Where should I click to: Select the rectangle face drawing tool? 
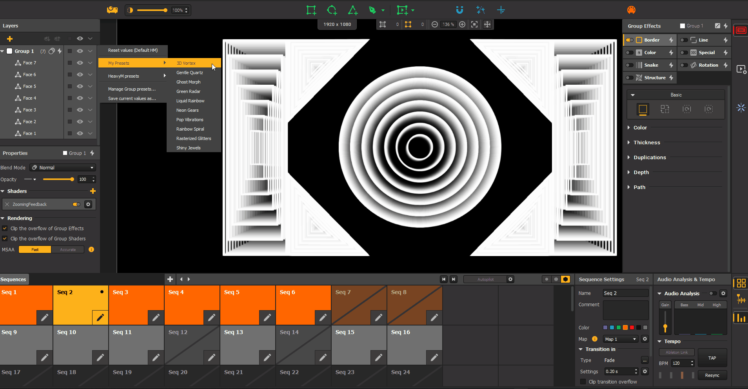click(x=311, y=10)
